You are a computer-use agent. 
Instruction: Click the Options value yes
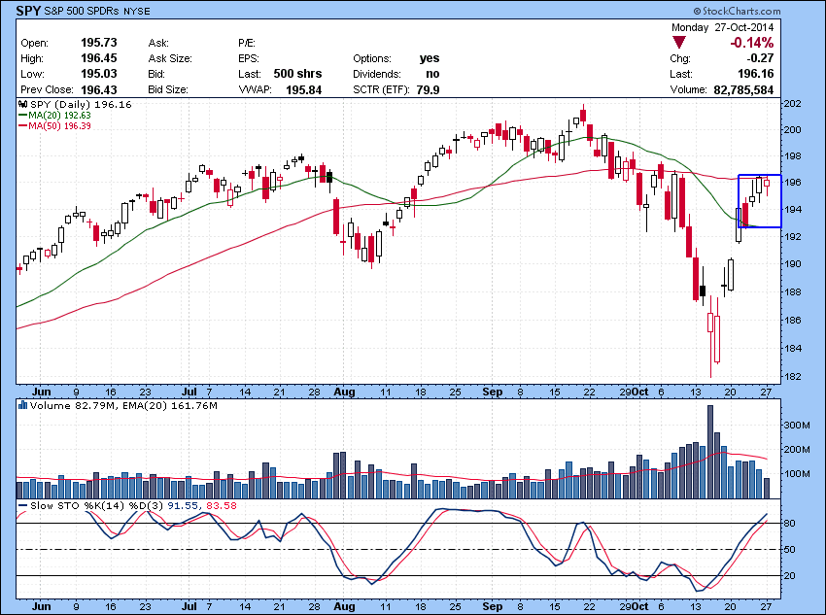pos(430,58)
